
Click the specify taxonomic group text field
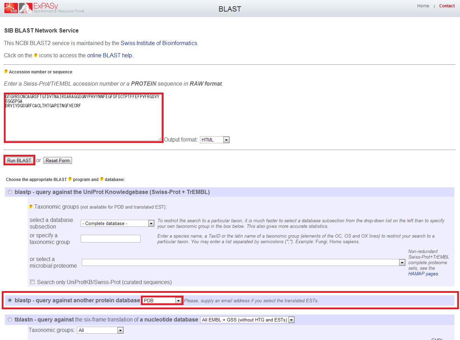point(110,239)
